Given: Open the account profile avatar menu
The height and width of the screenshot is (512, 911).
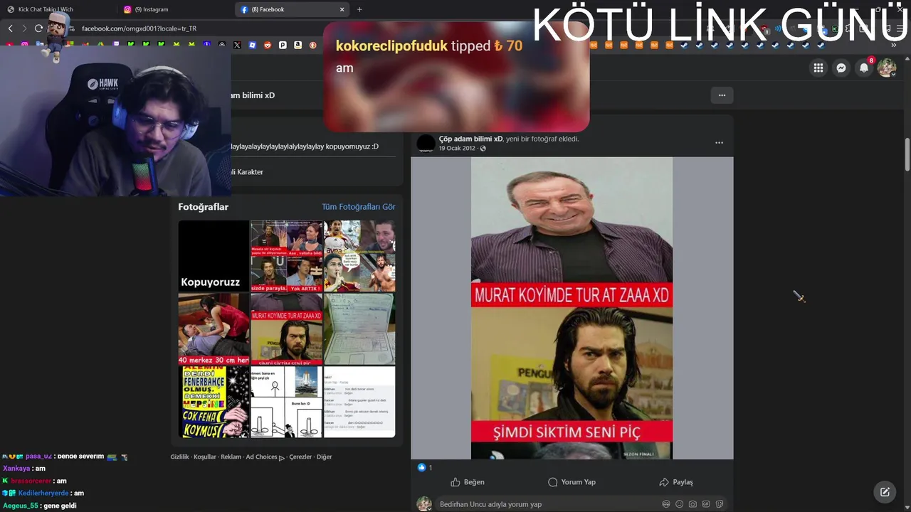Looking at the screenshot, I should [x=887, y=68].
